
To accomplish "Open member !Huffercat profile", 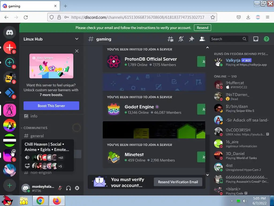I will (242, 85).
